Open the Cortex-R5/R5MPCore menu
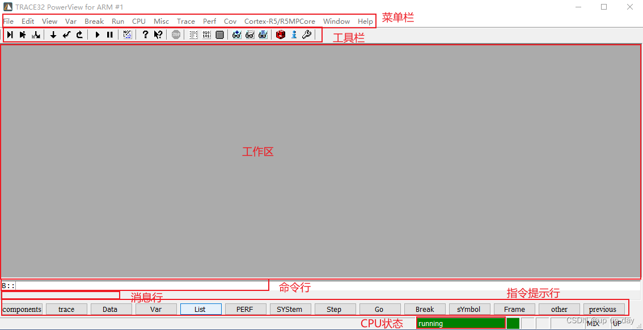643x330 pixels. point(280,22)
